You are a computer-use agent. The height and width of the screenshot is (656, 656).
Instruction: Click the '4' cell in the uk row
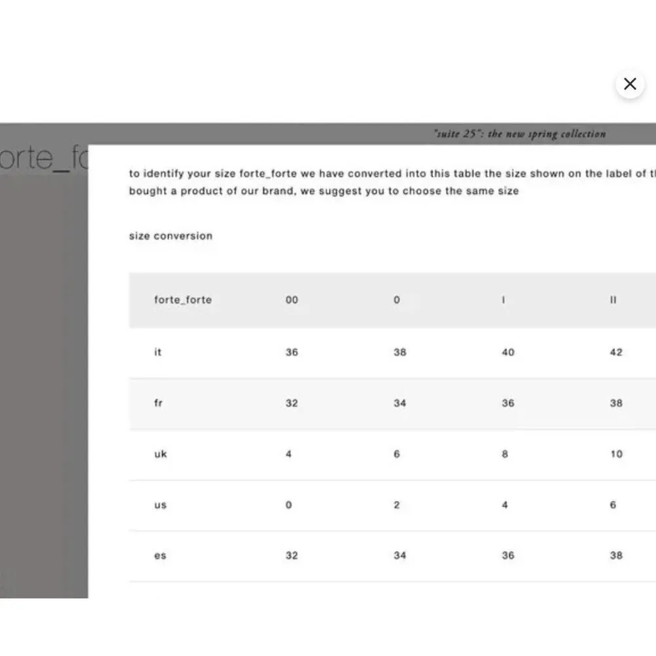point(289,455)
